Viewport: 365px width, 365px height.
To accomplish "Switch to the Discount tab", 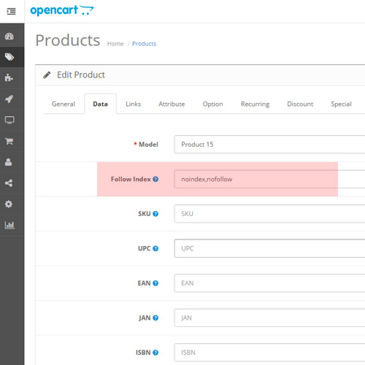I will (300, 104).
